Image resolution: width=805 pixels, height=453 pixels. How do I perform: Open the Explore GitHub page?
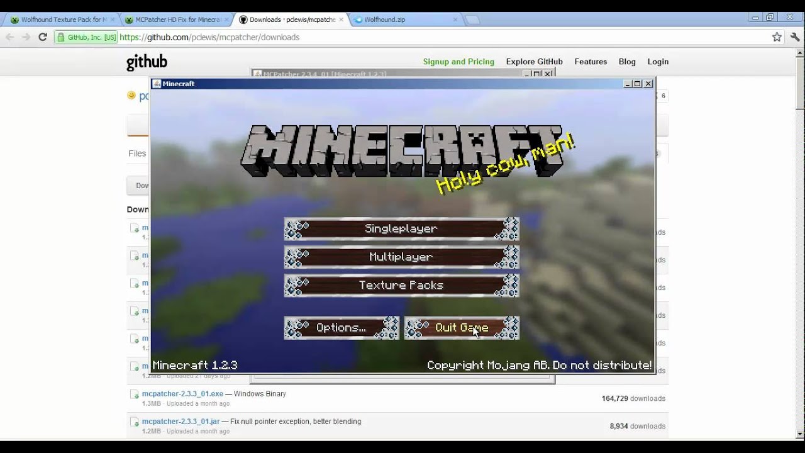[535, 62]
